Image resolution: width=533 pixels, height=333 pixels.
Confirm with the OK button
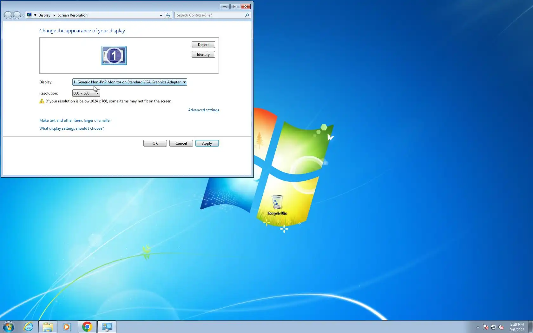[x=155, y=143]
